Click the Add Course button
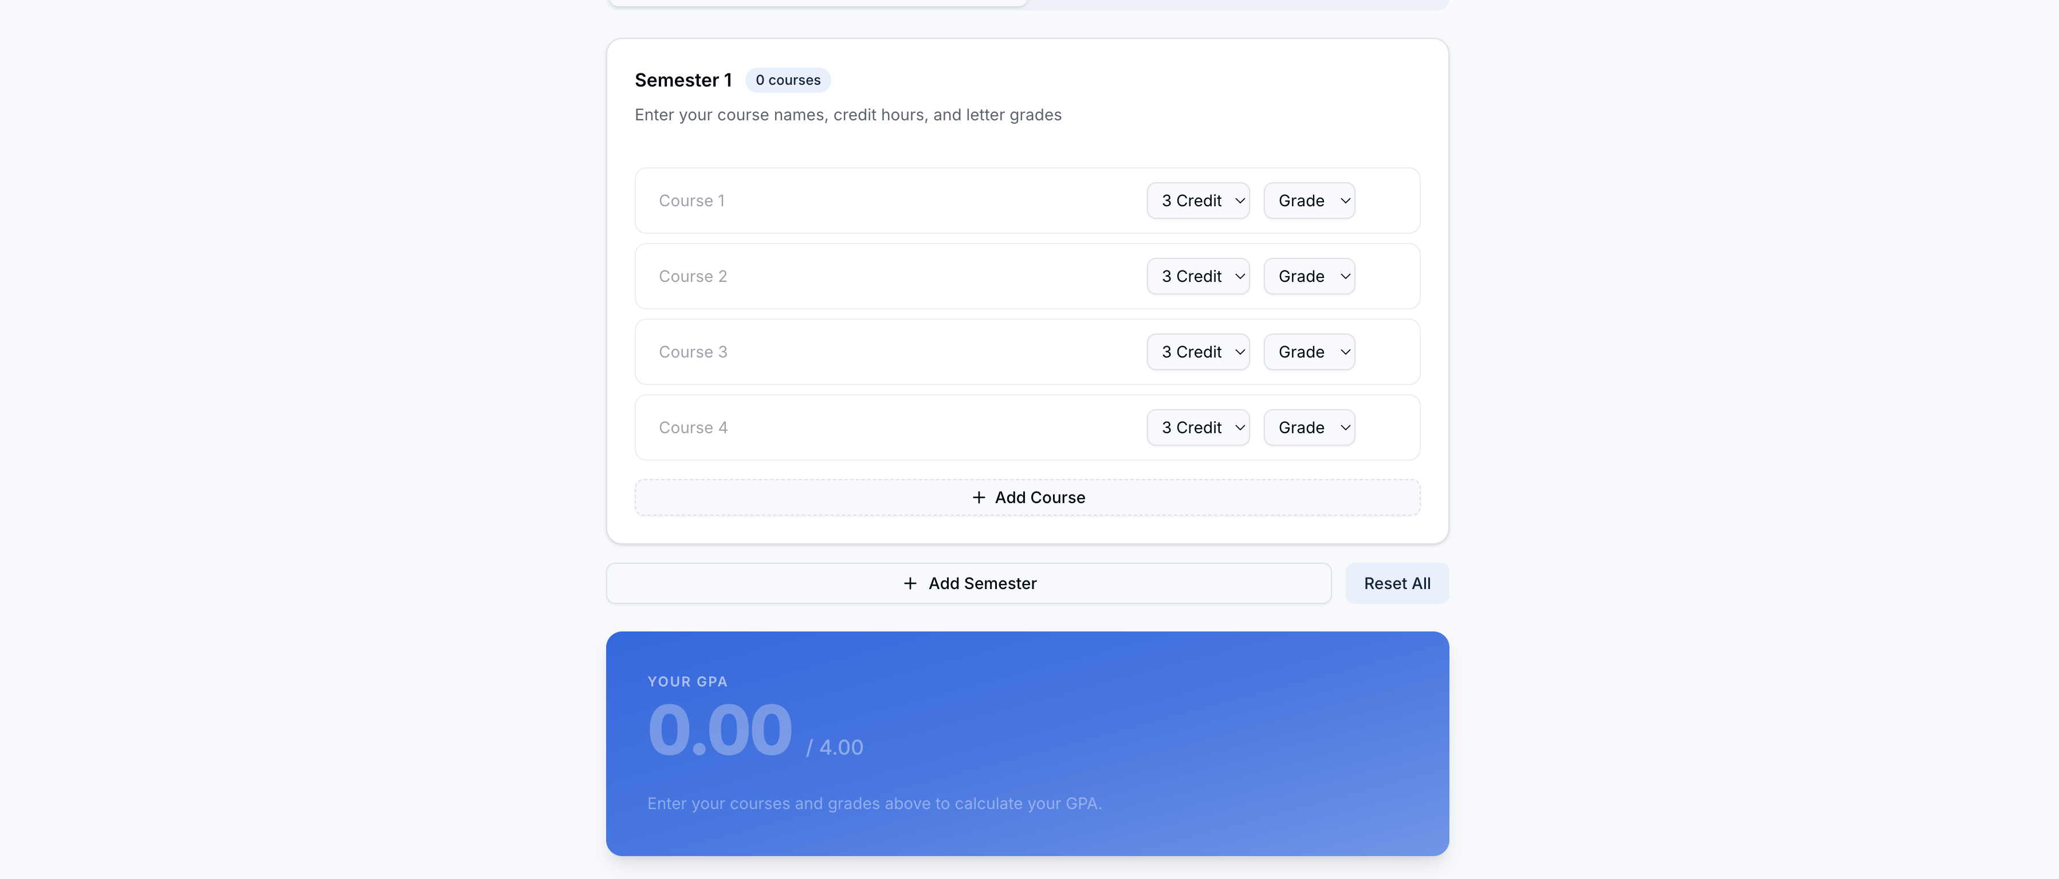 click(1028, 497)
